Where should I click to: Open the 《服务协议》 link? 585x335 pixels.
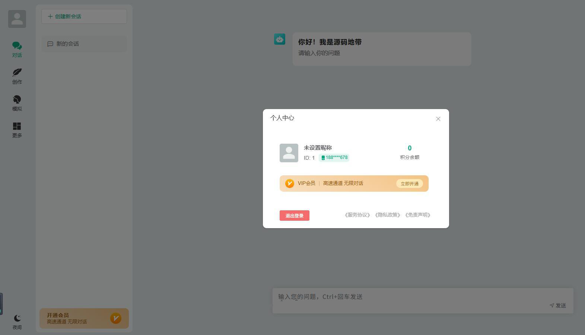357,215
